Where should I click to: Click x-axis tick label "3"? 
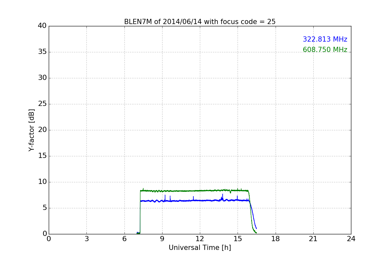(x=86, y=239)
